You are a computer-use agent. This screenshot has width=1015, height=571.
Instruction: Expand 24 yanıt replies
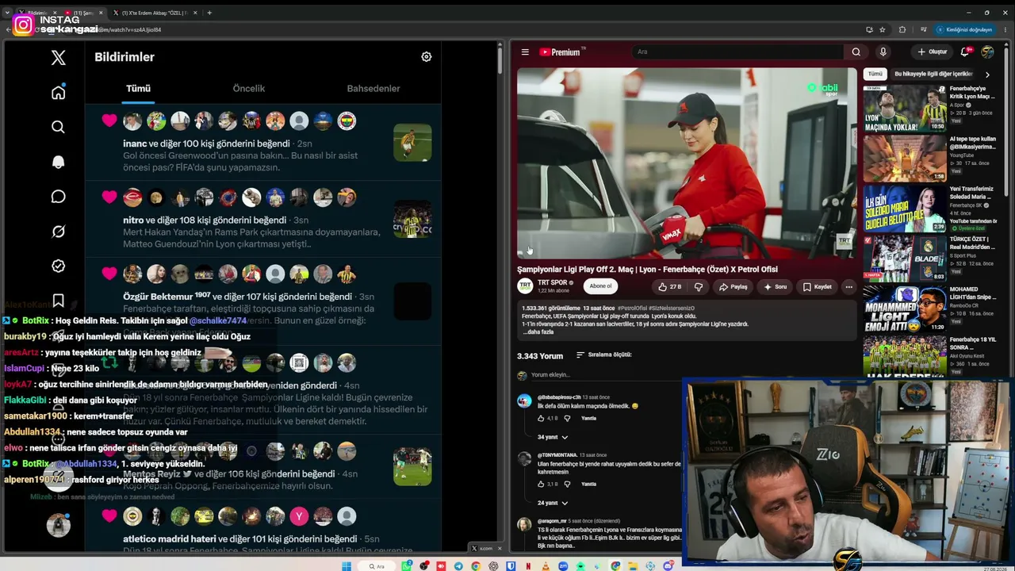coord(553,503)
